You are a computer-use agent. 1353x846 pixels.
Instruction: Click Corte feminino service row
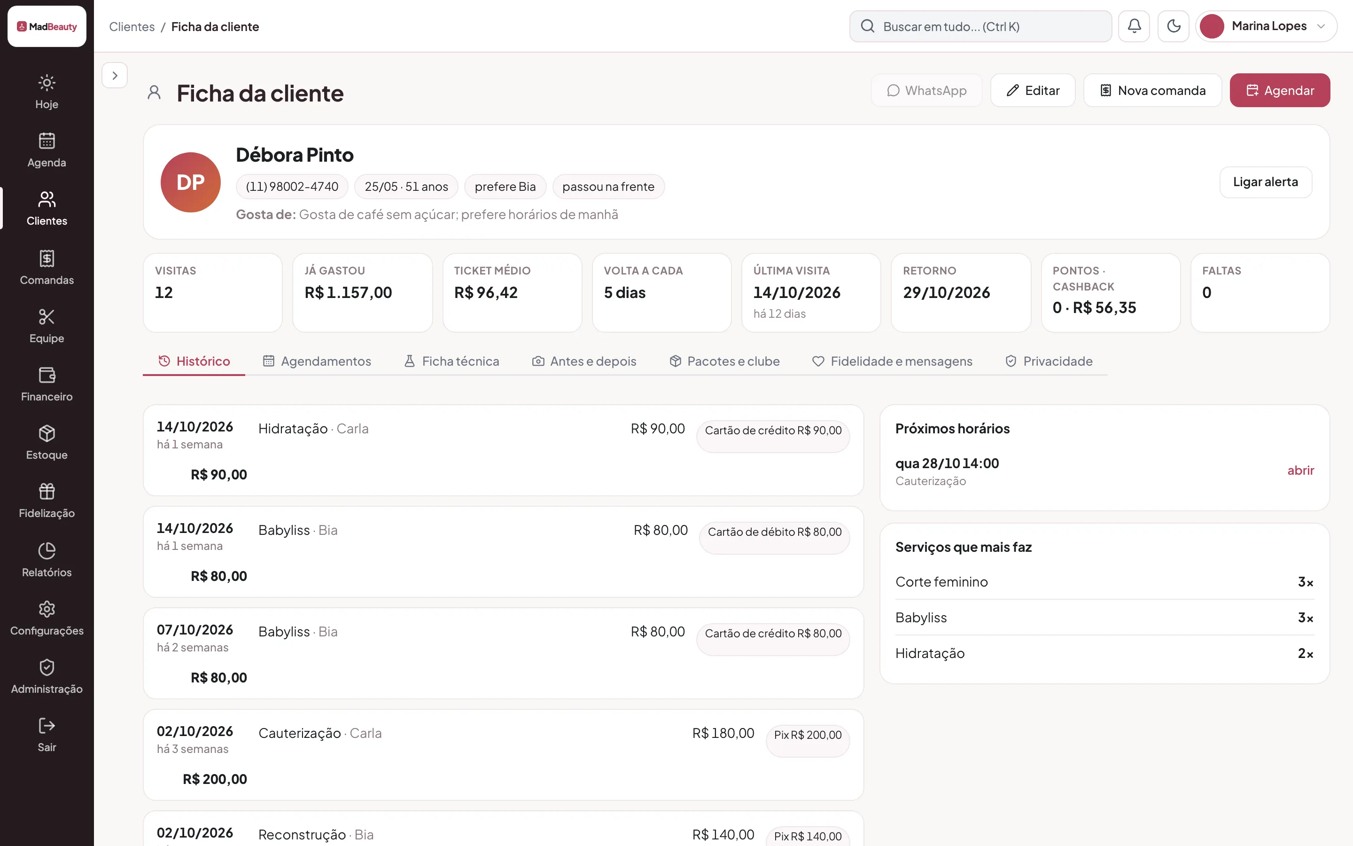pos(1105,582)
